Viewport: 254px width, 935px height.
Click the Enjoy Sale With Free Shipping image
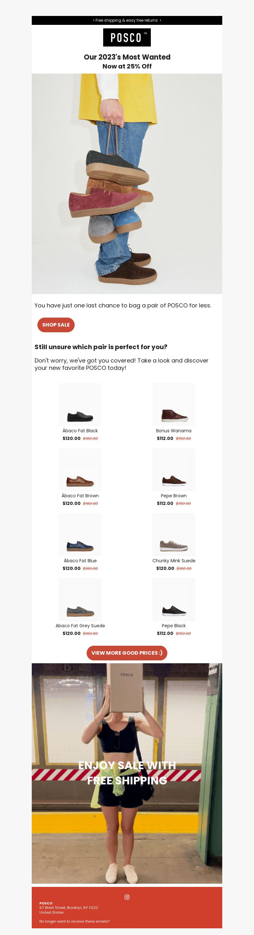click(x=127, y=773)
